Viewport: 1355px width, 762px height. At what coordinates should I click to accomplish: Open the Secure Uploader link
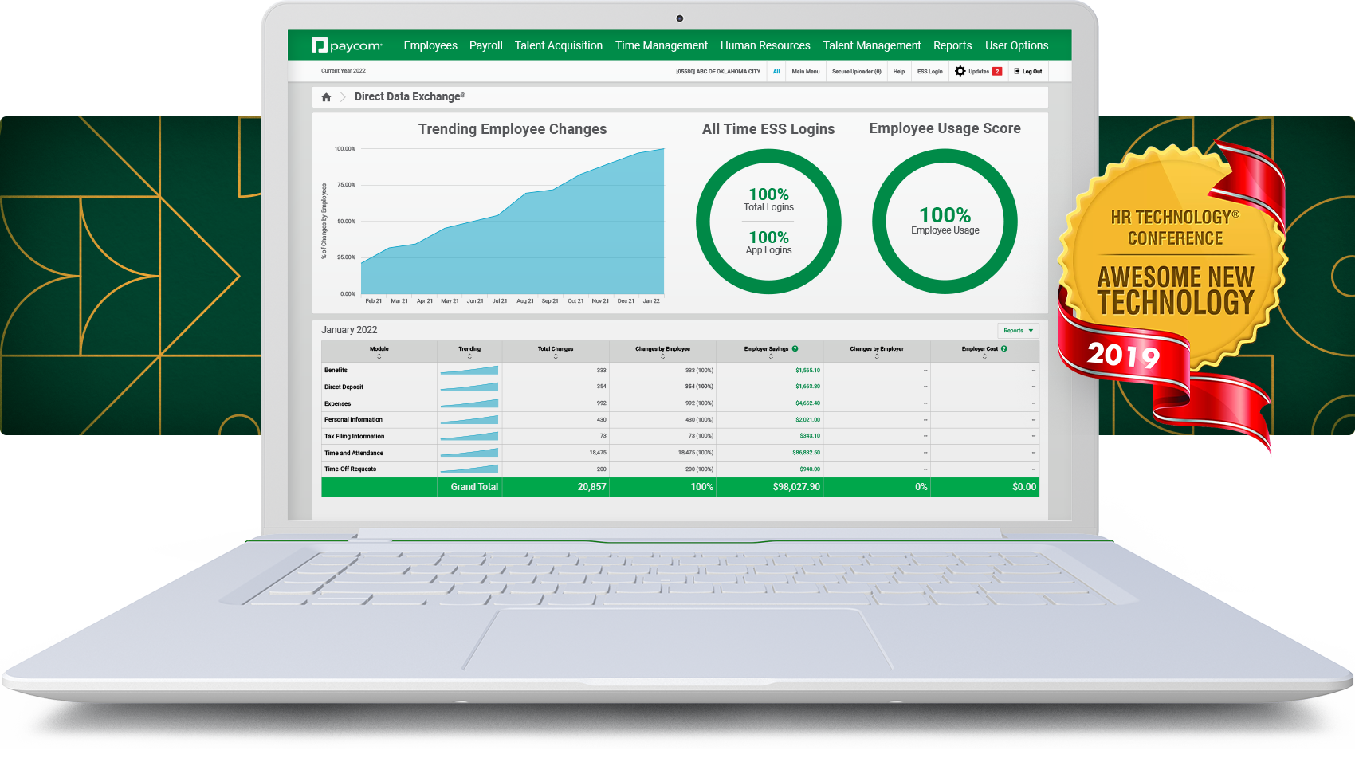click(856, 71)
